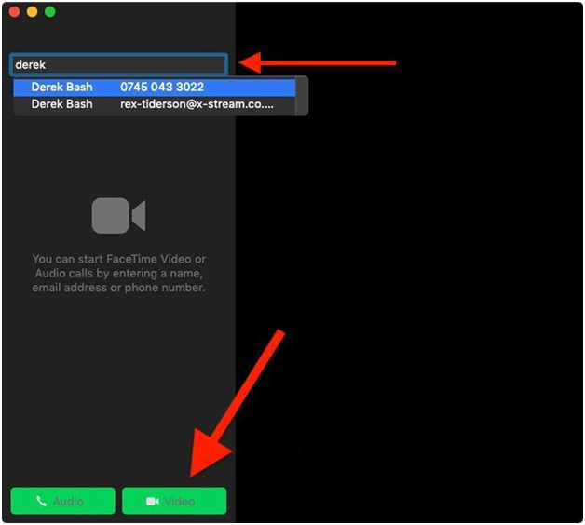Click the grey camera icon placeholder
Screen dimensions: 585x525
click(118, 216)
